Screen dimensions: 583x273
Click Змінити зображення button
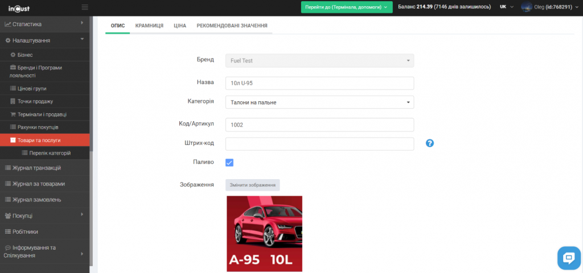point(253,185)
